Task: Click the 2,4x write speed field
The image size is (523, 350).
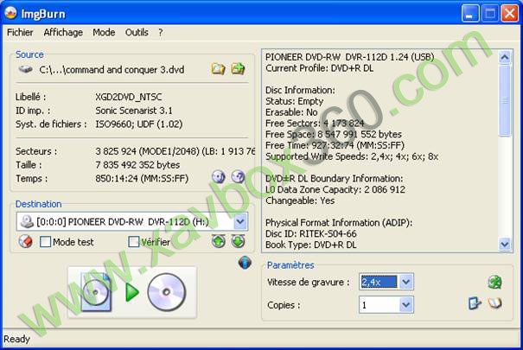Action: click(379, 282)
